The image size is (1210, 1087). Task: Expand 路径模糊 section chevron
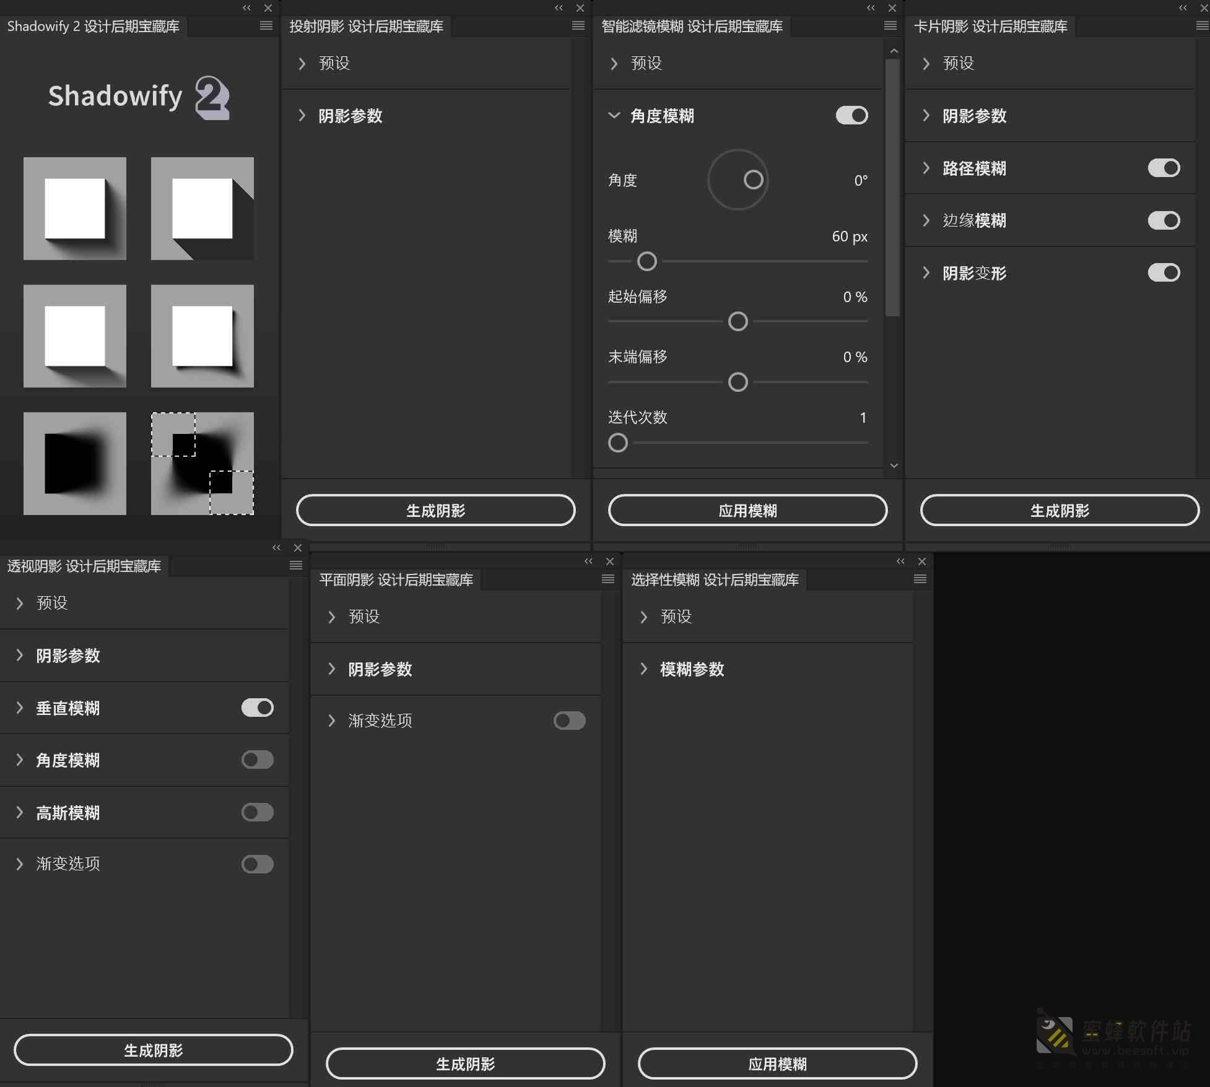tap(926, 168)
